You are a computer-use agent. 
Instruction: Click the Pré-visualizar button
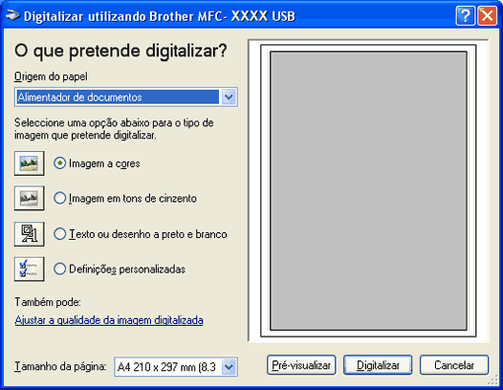pyautogui.click(x=302, y=365)
